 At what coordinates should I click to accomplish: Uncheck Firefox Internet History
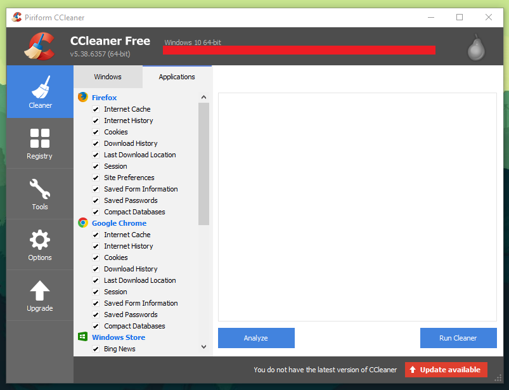coord(96,120)
